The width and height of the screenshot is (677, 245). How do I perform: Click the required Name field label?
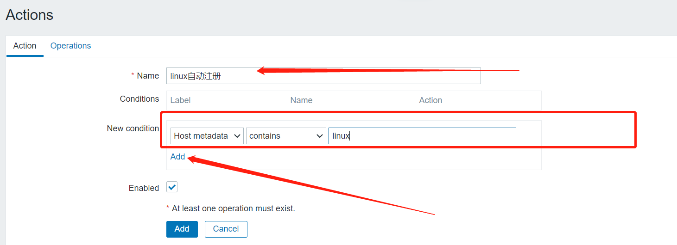pos(148,76)
